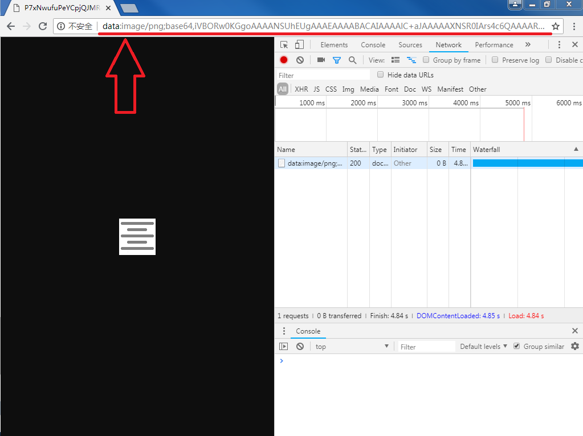Toggle device toolbar icon
This screenshot has width=583, height=436.
[x=299, y=45]
